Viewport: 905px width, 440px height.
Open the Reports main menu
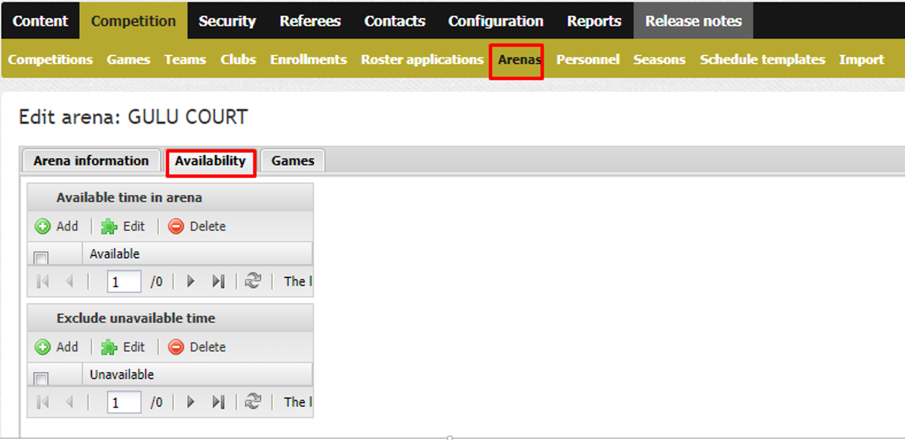594,21
